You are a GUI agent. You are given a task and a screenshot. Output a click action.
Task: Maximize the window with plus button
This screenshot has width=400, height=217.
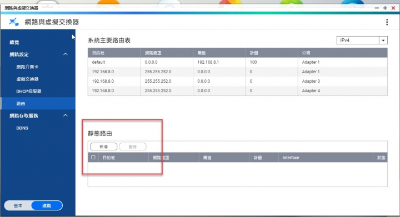(385, 8)
